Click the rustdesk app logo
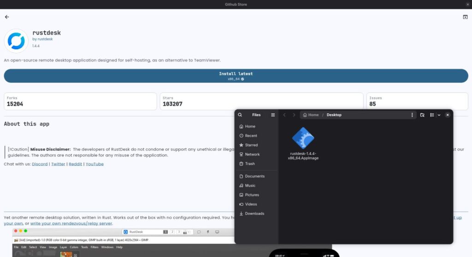This screenshot has width=472, height=257. point(16,41)
